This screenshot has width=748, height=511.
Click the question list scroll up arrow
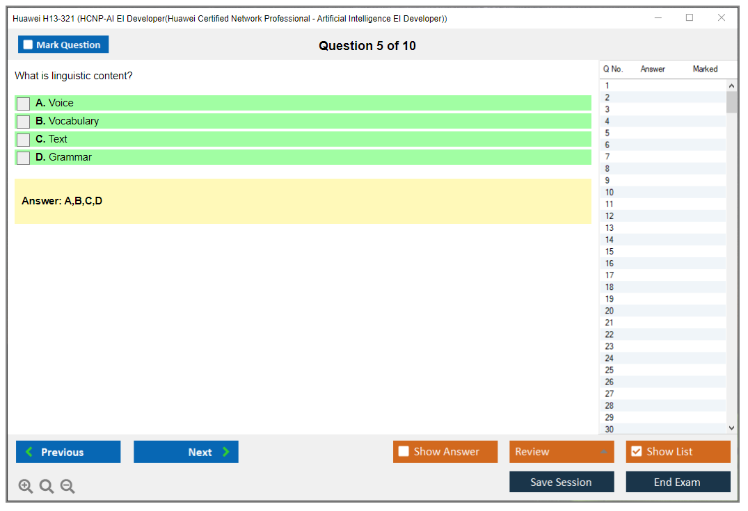[x=731, y=86]
